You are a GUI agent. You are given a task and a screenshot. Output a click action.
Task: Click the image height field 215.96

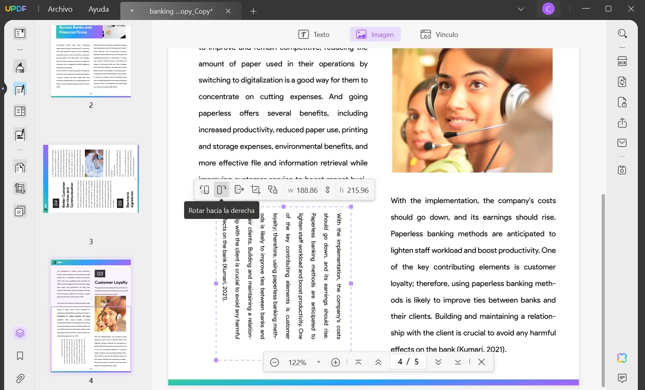354,190
